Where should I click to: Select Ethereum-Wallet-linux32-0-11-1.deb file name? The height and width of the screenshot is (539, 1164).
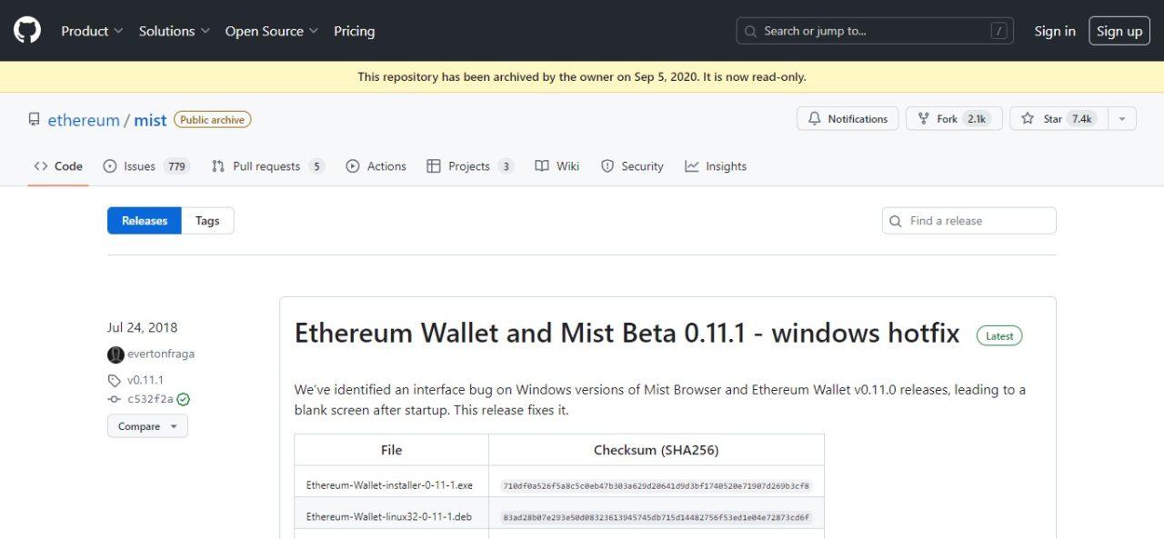click(x=389, y=517)
